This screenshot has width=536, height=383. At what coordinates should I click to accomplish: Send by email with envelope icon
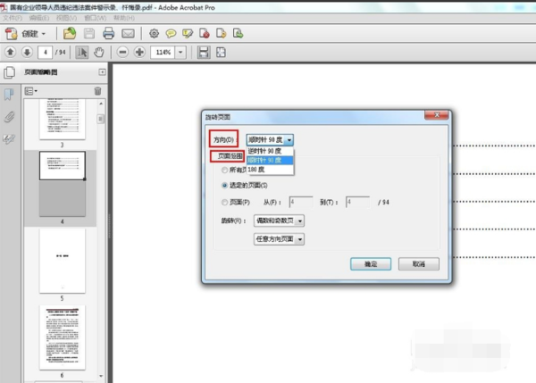128,34
